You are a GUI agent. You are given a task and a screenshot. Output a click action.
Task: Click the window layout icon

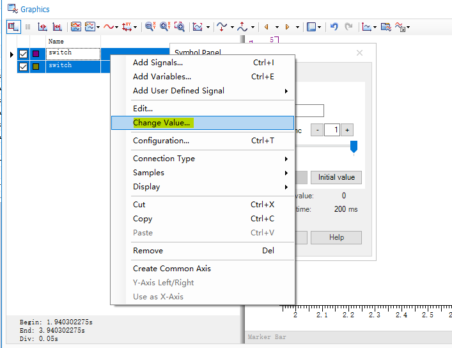click(x=311, y=27)
